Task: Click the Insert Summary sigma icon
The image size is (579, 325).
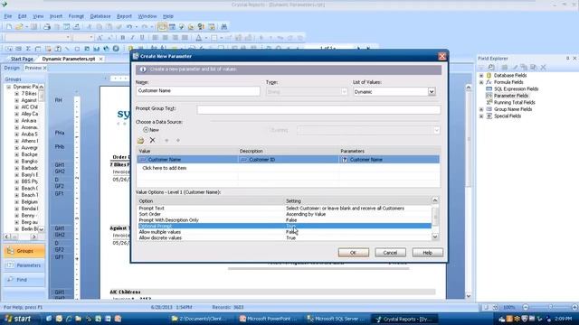Action: (28, 49)
